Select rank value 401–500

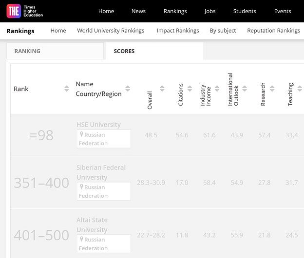pos(41,235)
